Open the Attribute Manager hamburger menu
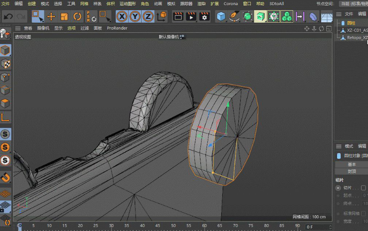 (x=339, y=146)
